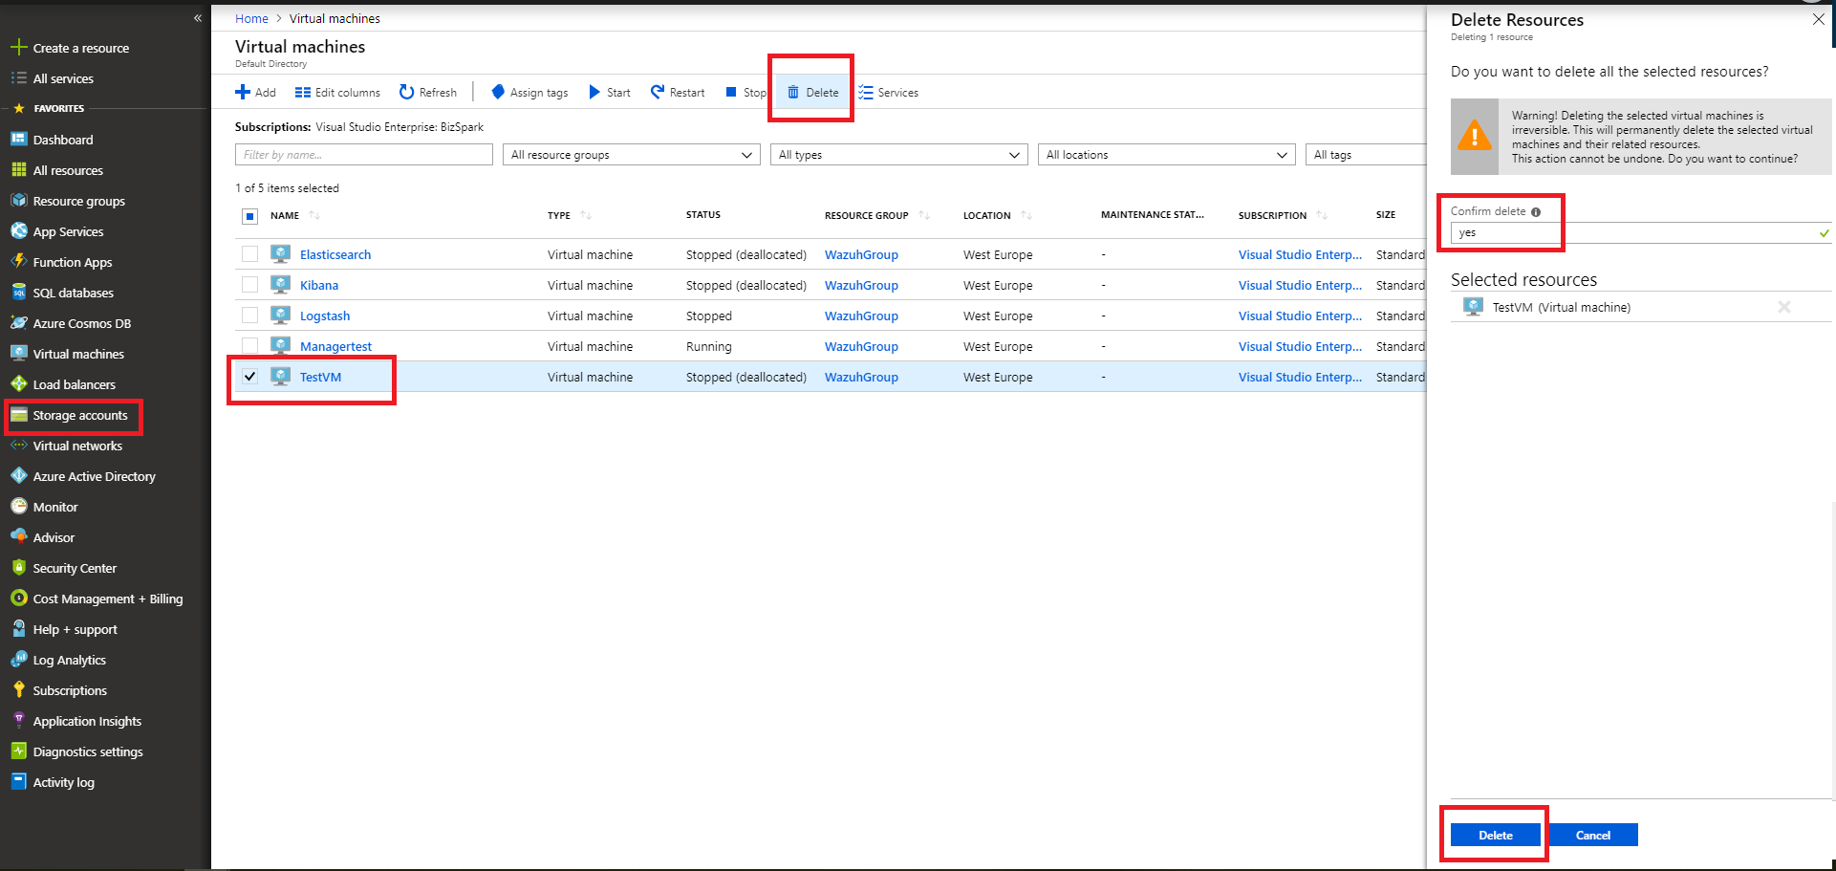Open the Help + support icon

tap(18, 629)
